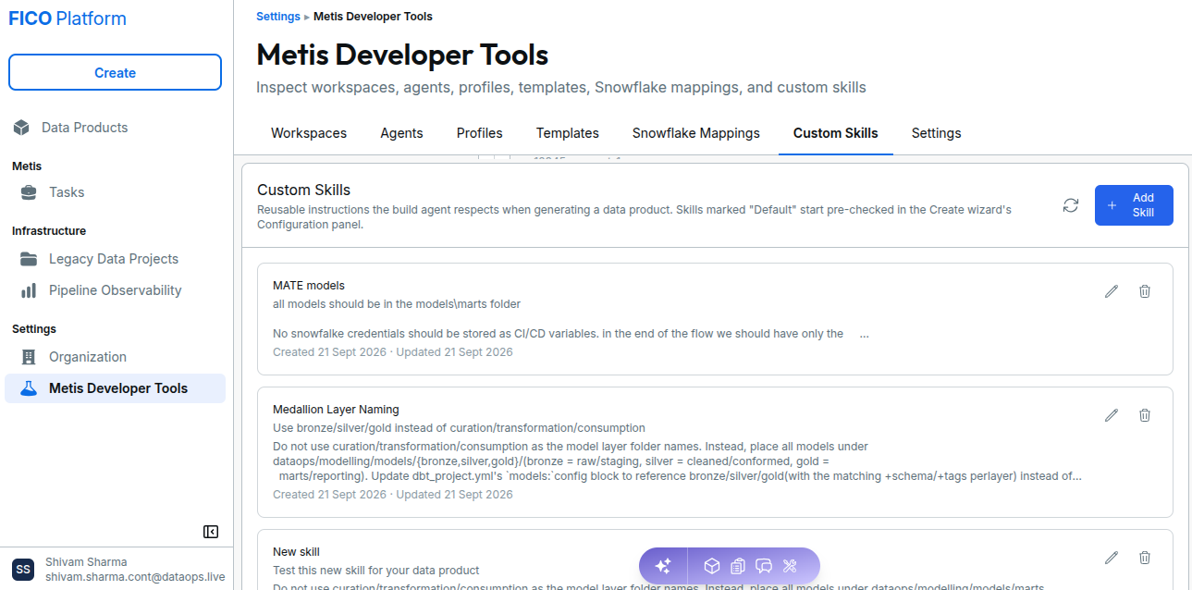The image size is (1192, 590).
Task: Switch to the Workspaces tab
Action: pyautogui.click(x=309, y=133)
